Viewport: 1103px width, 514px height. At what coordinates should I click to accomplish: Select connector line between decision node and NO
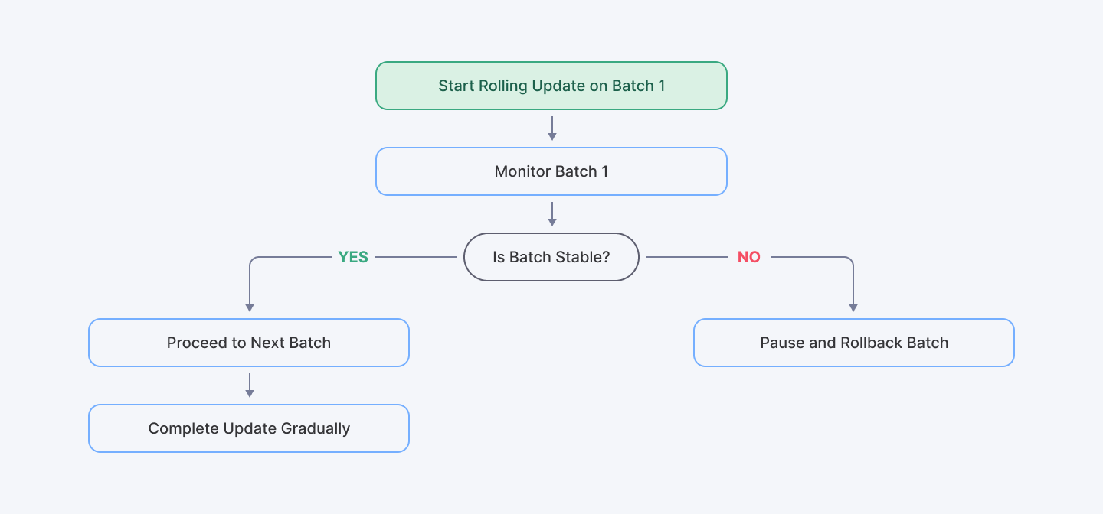686,257
